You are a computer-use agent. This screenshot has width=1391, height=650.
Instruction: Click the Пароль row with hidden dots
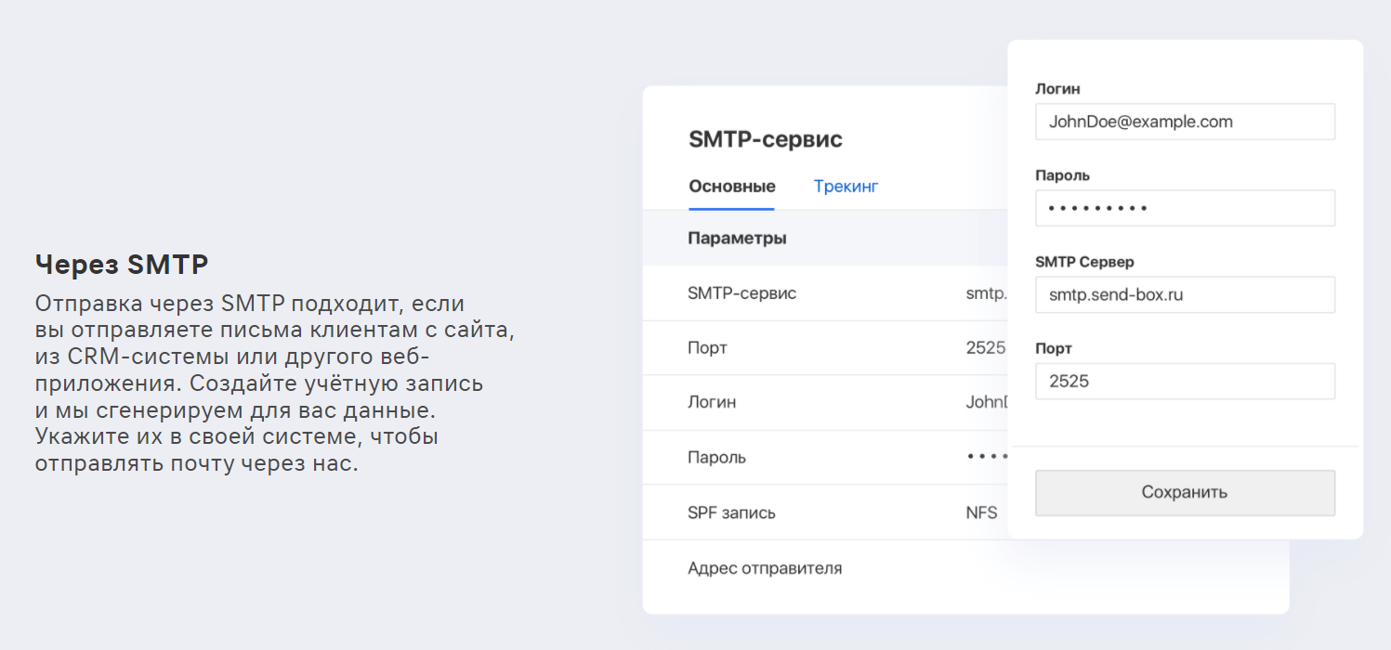827,457
